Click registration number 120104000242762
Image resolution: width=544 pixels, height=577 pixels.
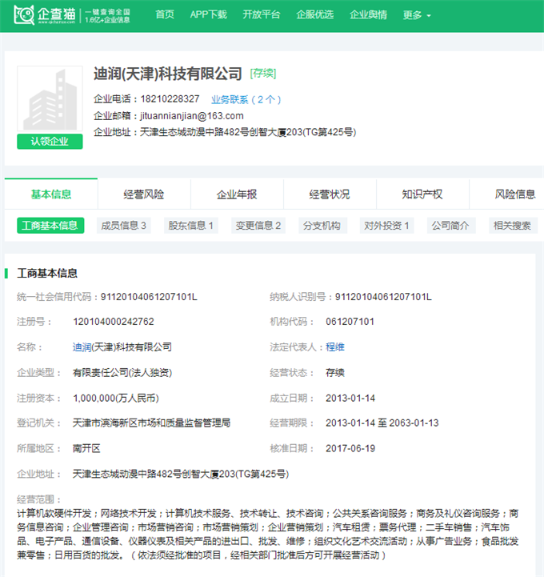point(114,322)
